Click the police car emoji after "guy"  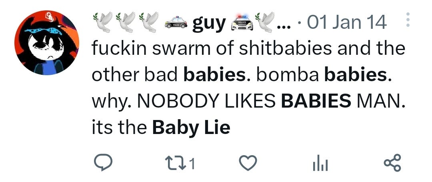click(242, 22)
